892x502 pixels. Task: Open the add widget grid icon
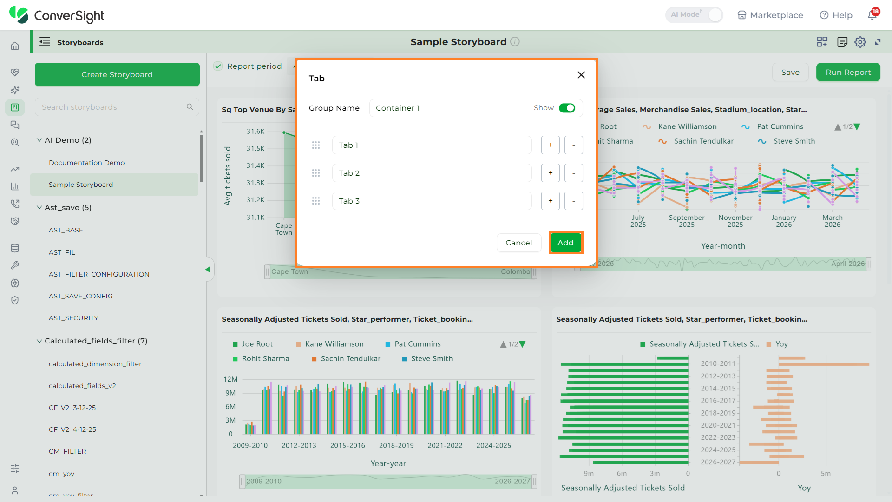[822, 42]
